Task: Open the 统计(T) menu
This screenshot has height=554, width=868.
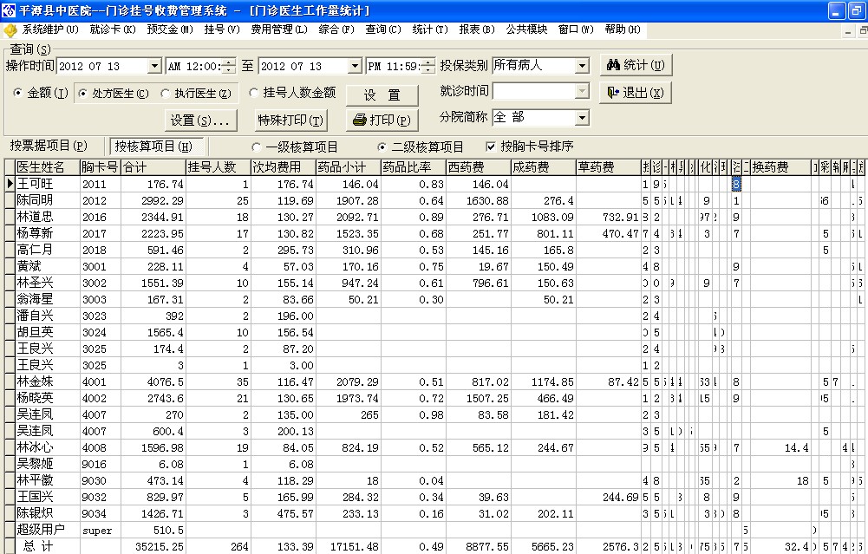Action: click(430, 29)
